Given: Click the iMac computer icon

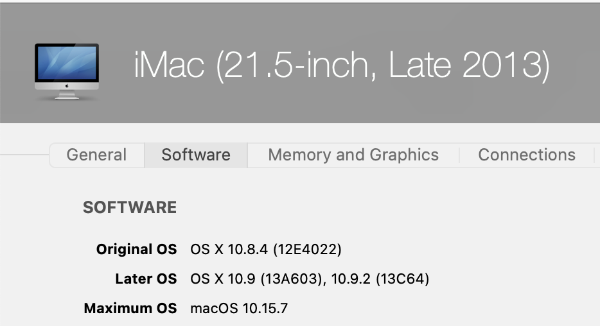Looking at the screenshot, I should [67, 71].
